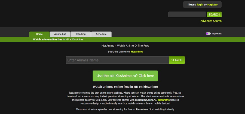
Task: Select the Home tab
Action: click(39, 34)
